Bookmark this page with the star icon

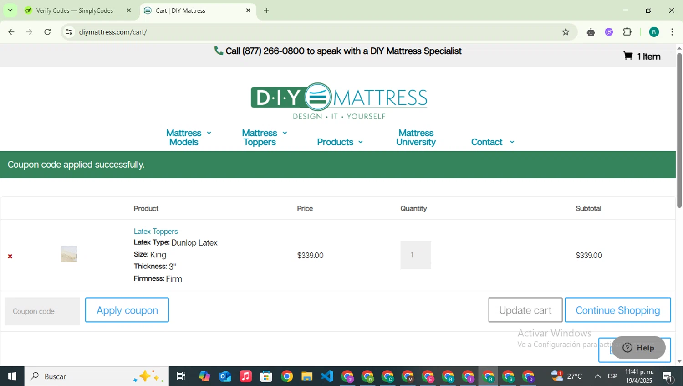pos(566,32)
